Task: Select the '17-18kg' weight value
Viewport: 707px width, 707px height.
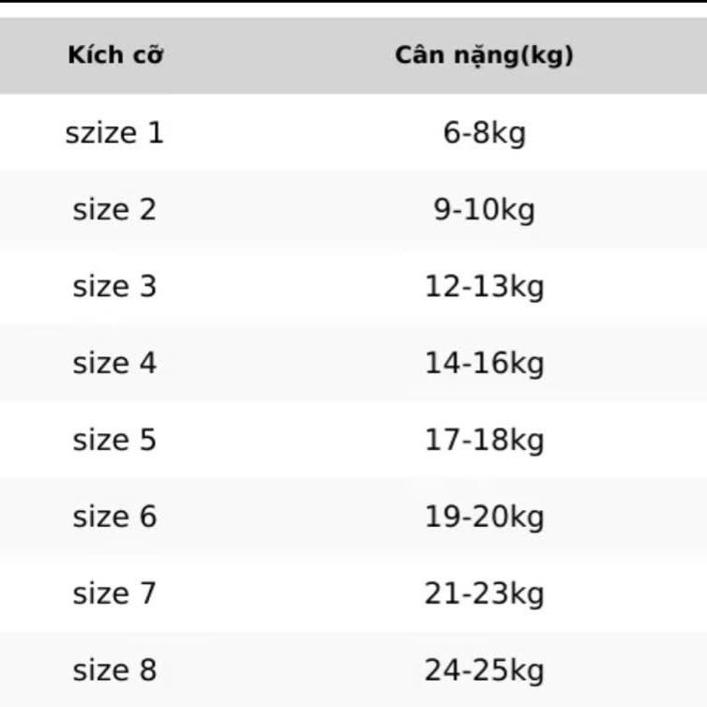Action: (x=484, y=441)
